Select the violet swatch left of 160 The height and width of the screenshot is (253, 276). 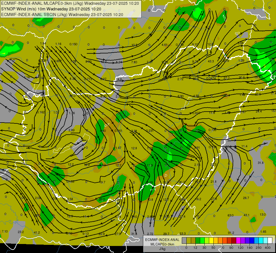coord(248,240)
